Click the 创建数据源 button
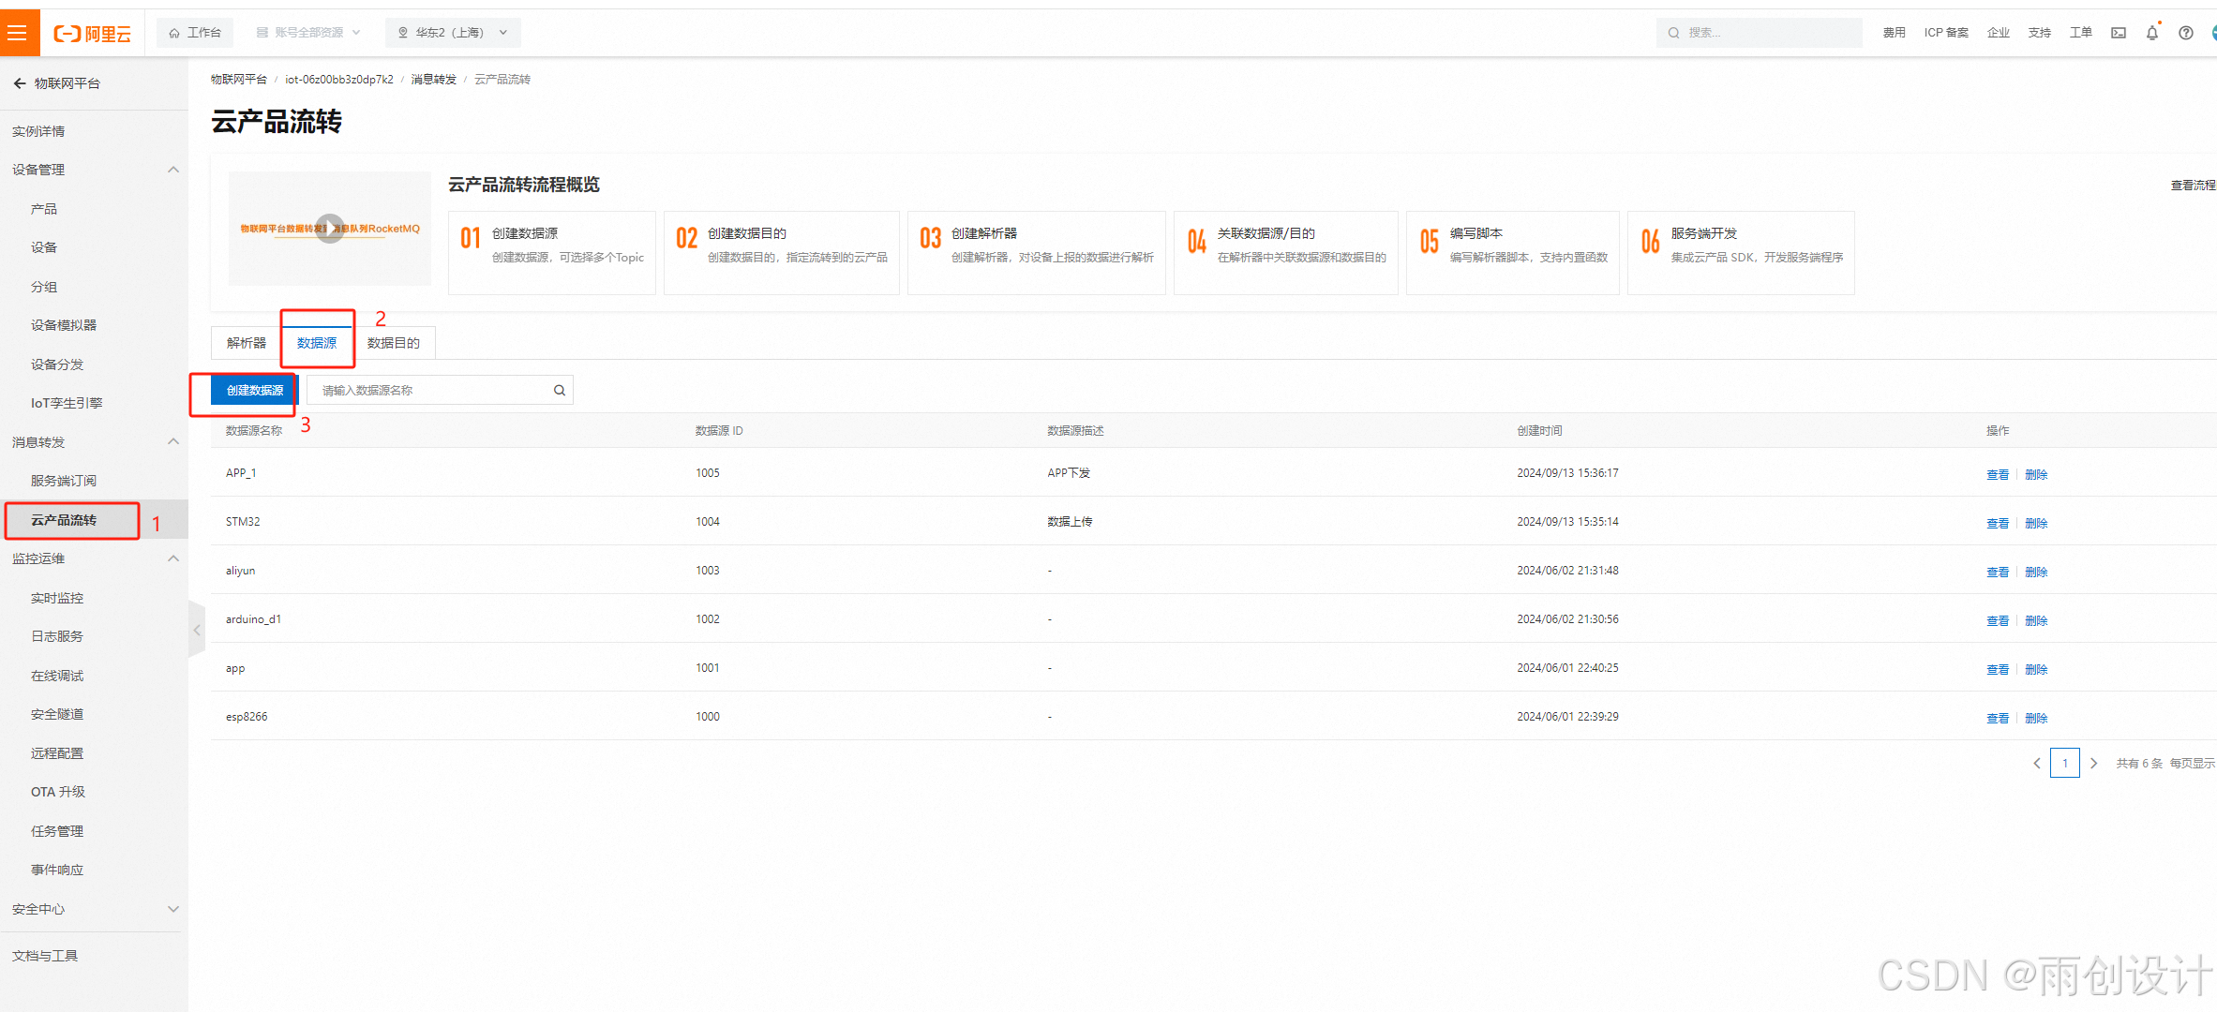The width and height of the screenshot is (2217, 1012). pyautogui.click(x=254, y=391)
